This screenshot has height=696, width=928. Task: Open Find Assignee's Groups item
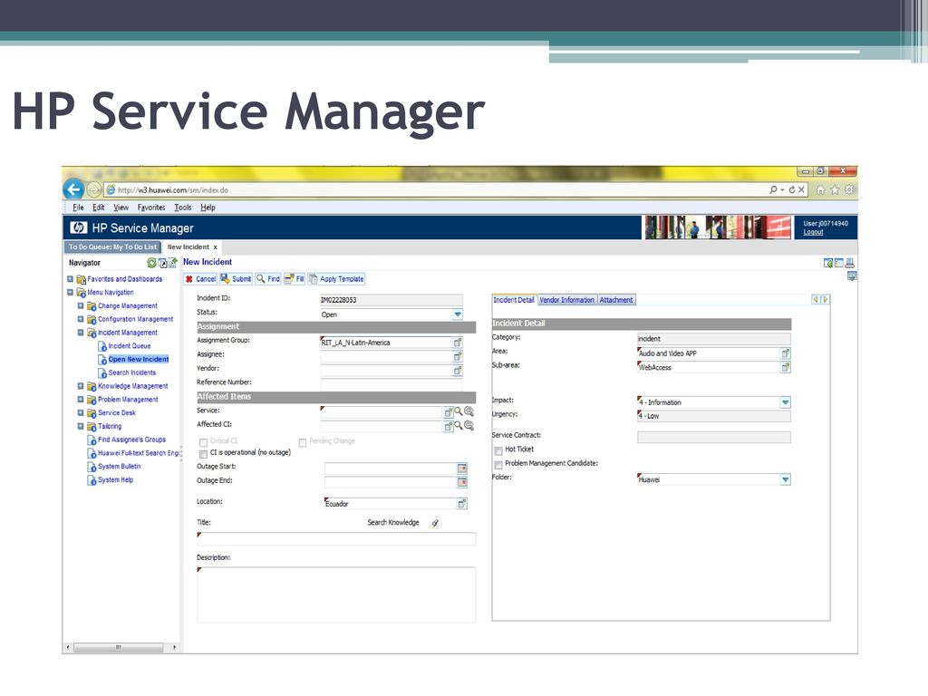coord(132,440)
